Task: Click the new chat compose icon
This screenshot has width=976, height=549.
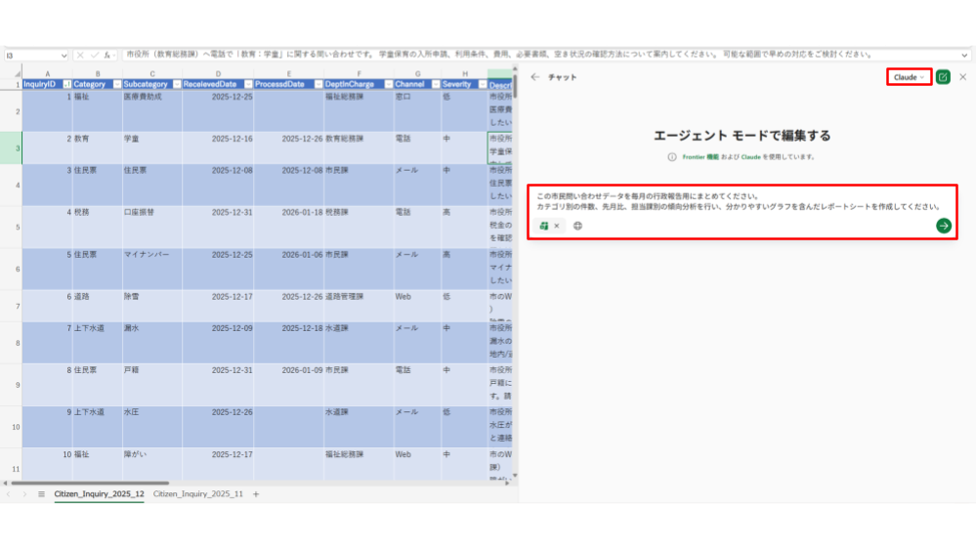Action: coord(943,77)
